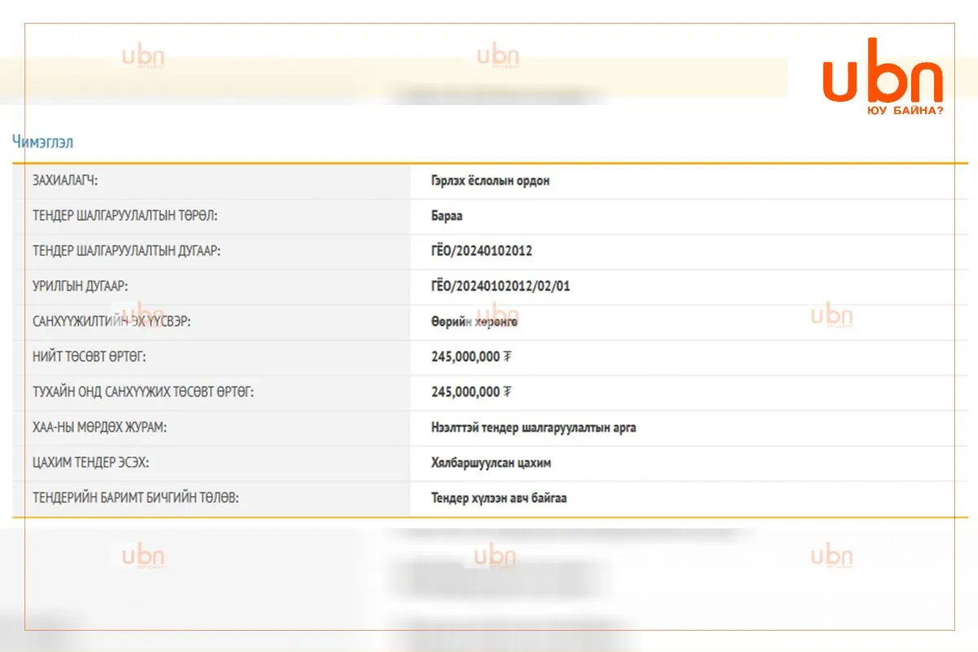This screenshot has width=978, height=652.
Task: Select the Өөрийн хөрөнгө value
Action: (474, 322)
